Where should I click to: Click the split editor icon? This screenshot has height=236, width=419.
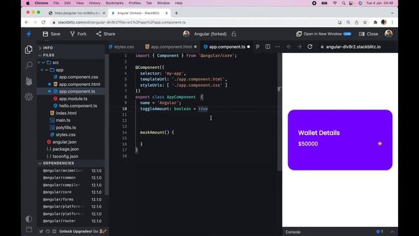tap(268, 47)
